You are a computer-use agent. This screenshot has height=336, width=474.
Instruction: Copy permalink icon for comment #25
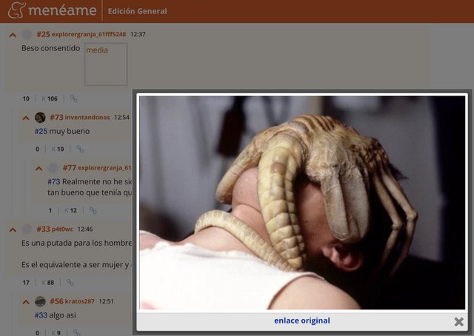click(x=74, y=99)
